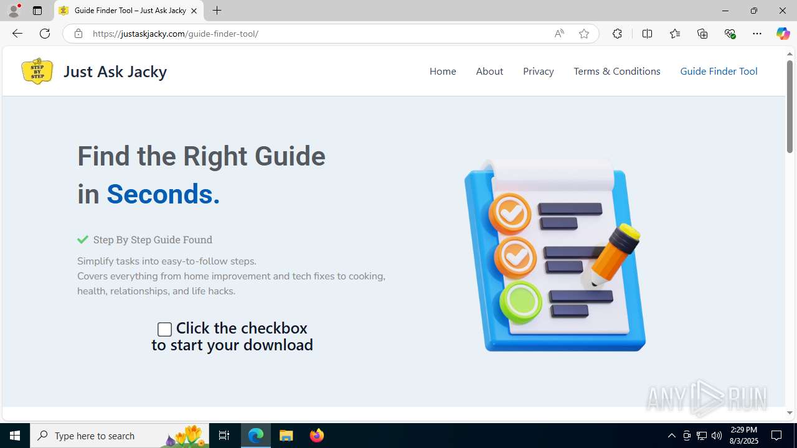Click the clipboard checklist illustration
The height and width of the screenshot is (448, 797).
click(x=555, y=255)
